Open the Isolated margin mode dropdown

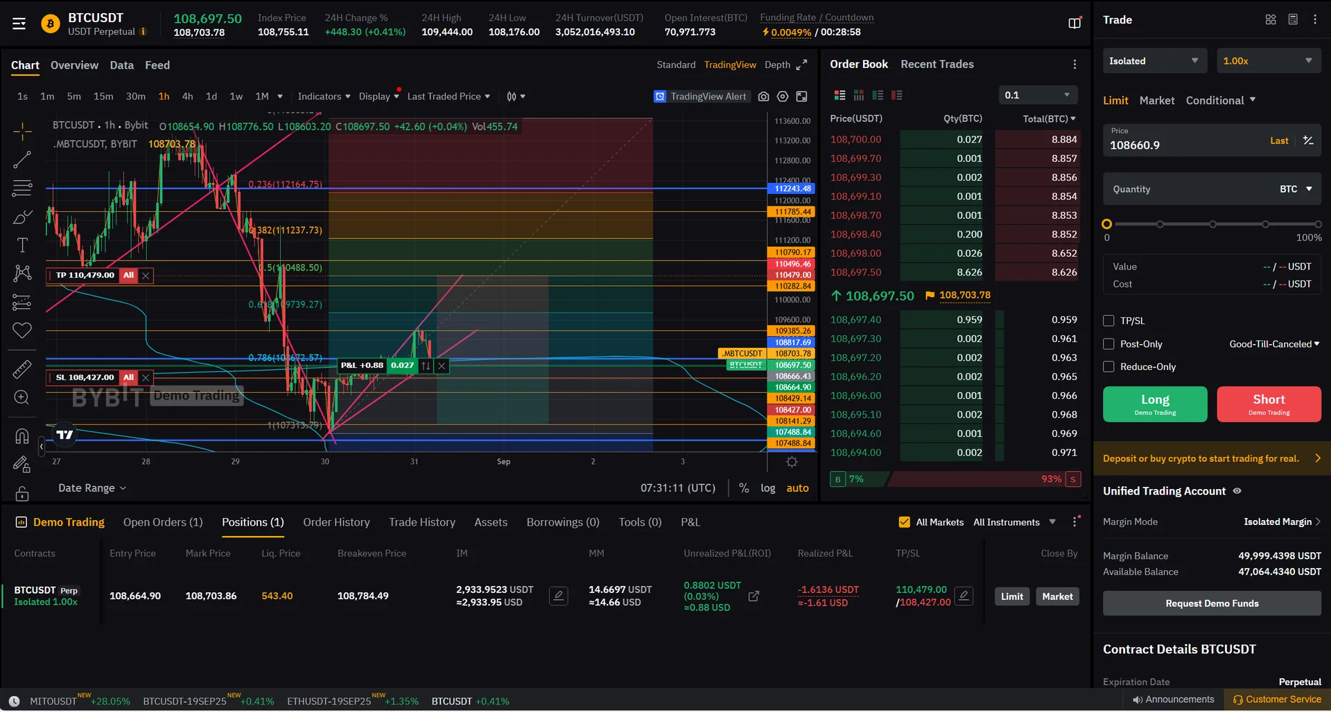tap(1154, 61)
